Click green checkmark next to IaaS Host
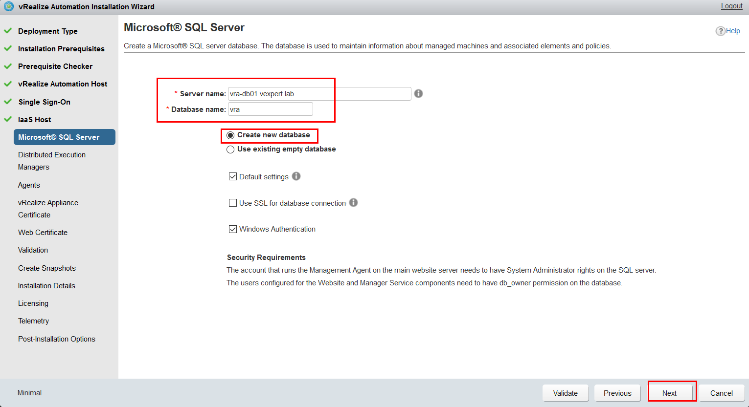 (x=8, y=119)
